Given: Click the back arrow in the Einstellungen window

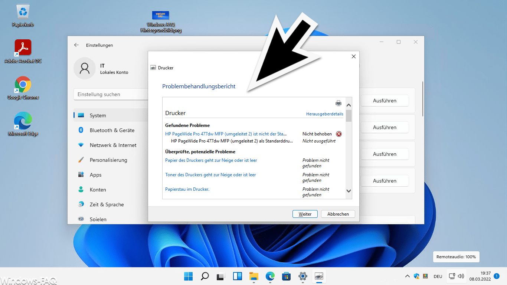Looking at the screenshot, I should 76,45.
